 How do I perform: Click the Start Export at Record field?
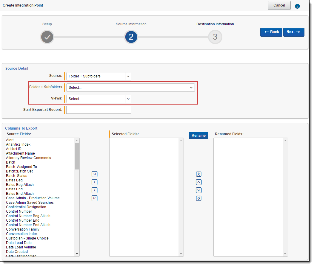[98, 110]
